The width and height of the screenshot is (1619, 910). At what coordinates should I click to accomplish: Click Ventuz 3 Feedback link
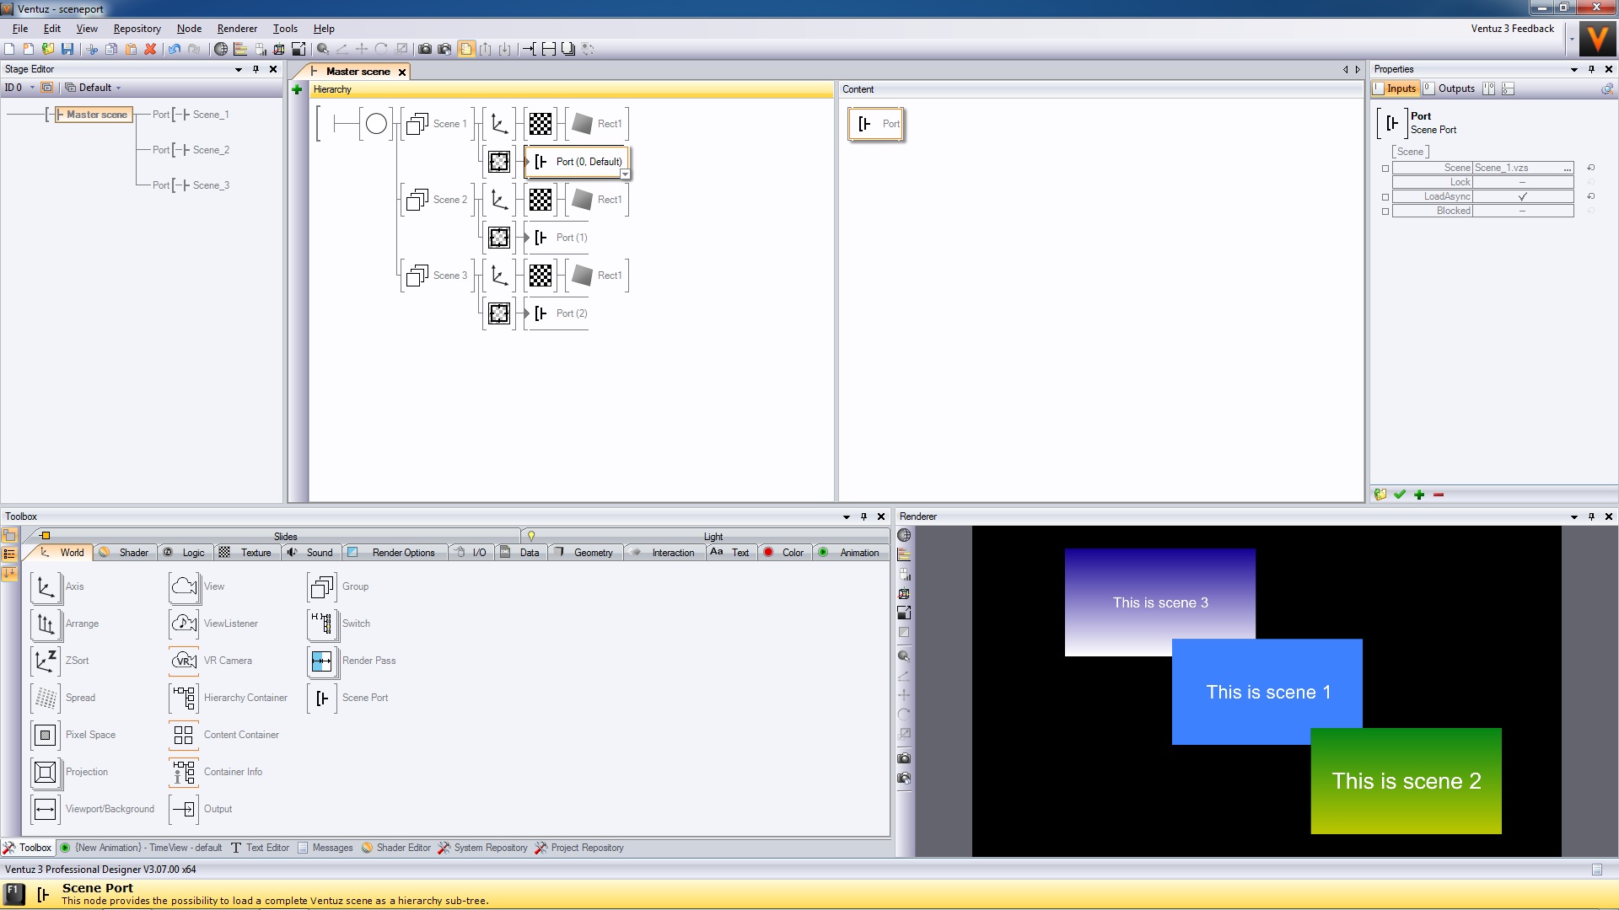click(1512, 29)
